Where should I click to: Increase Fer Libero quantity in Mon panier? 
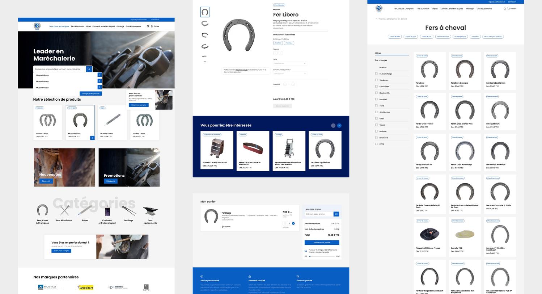click(x=293, y=223)
